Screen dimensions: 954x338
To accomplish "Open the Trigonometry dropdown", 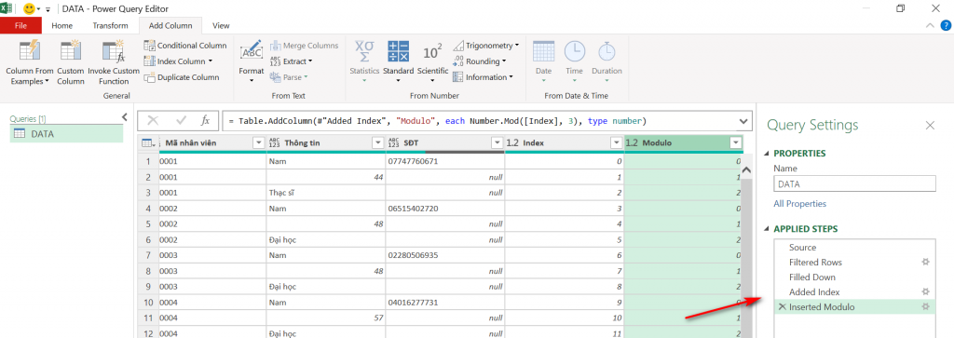I will point(486,46).
